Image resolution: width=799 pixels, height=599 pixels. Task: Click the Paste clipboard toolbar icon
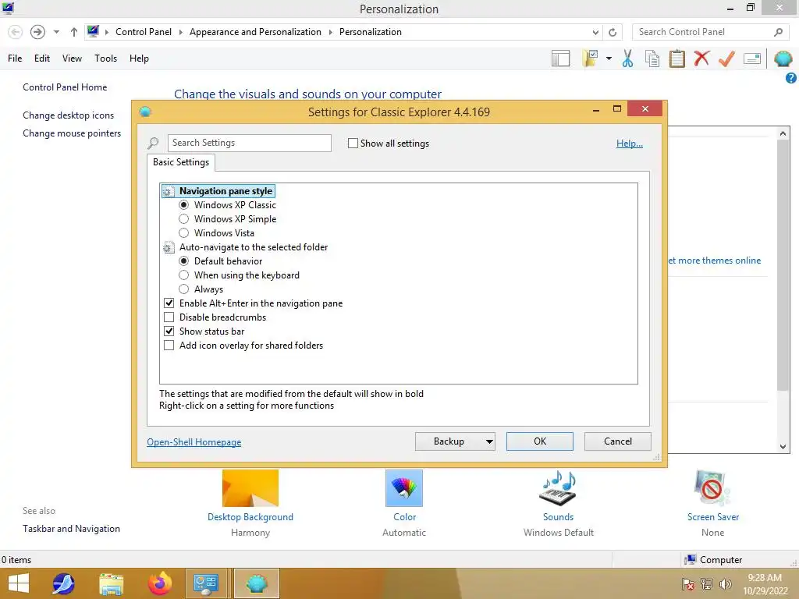pos(676,58)
